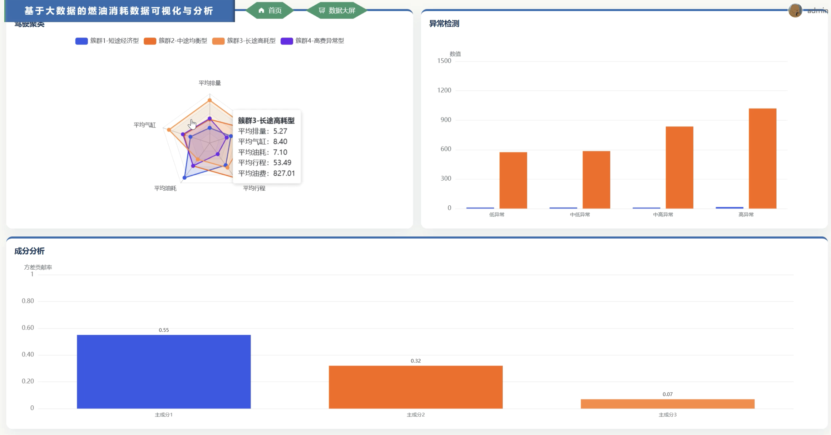Click the 中高异常 axis label
The width and height of the screenshot is (831, 435).
(x=663, y=215)
